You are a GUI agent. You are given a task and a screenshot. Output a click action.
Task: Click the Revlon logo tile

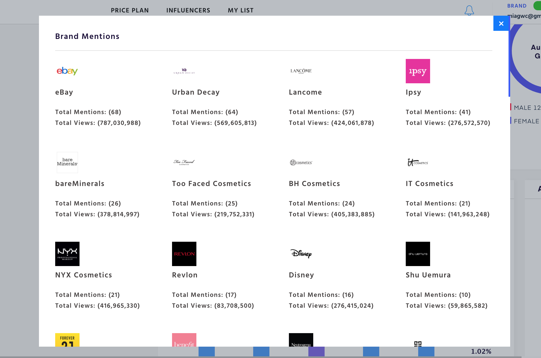[184, 254]
